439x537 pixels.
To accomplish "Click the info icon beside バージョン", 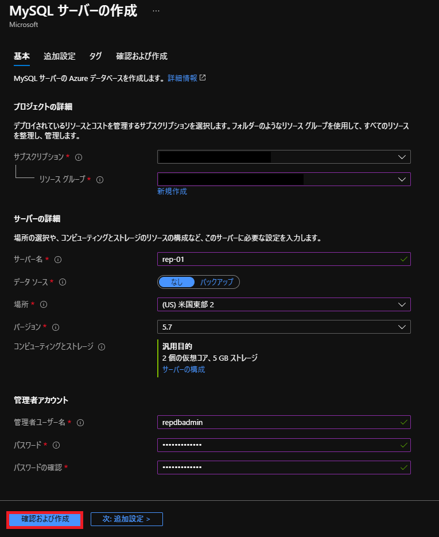I will tap(56, 327).
